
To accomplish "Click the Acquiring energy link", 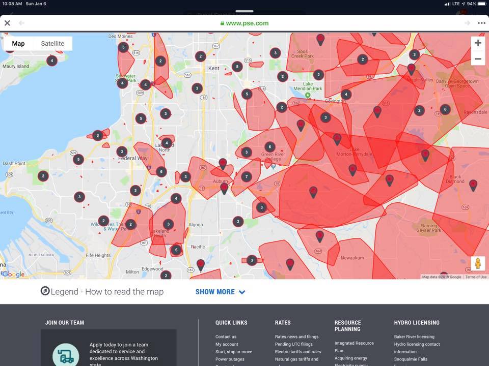I will tap(350, 358).
